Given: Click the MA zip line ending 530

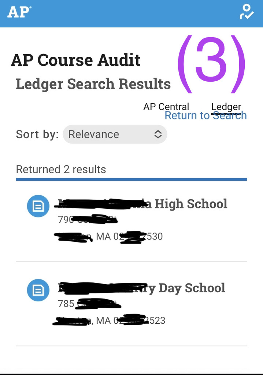Looking at the screenshot, I should (108, 237).
